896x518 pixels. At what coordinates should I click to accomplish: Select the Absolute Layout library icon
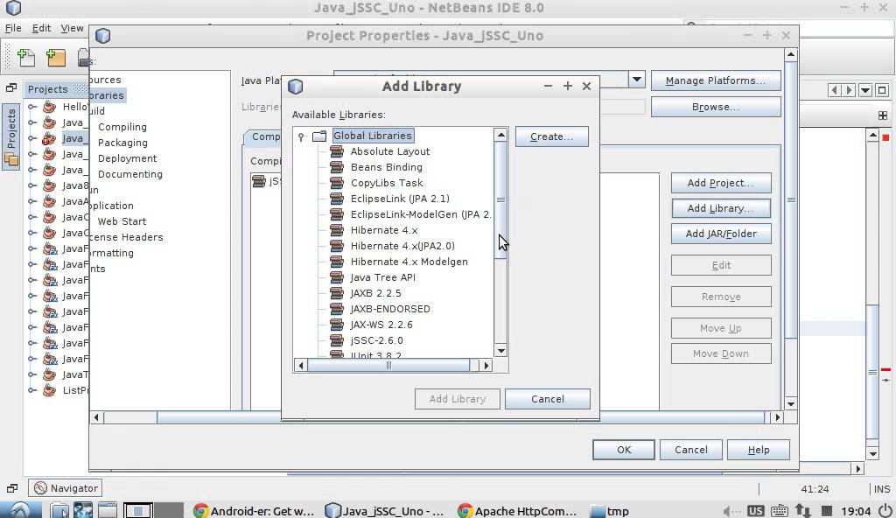tap(337, 151)
